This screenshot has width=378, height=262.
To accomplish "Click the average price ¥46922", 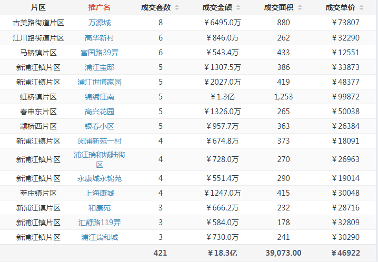I will point(345,253).
